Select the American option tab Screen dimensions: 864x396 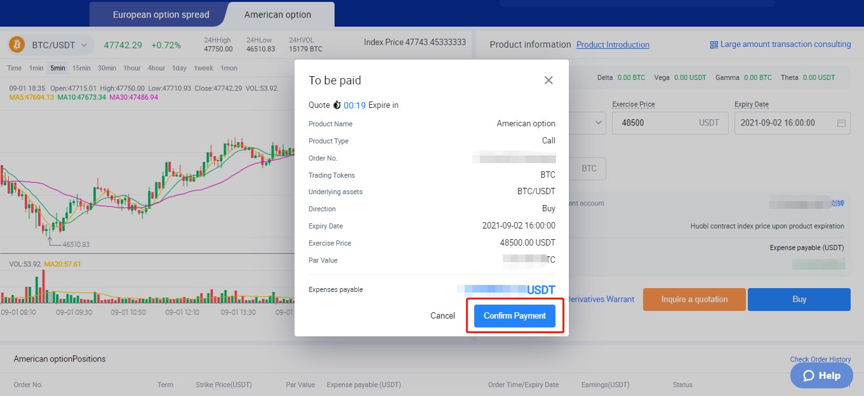tap(277, 14)
